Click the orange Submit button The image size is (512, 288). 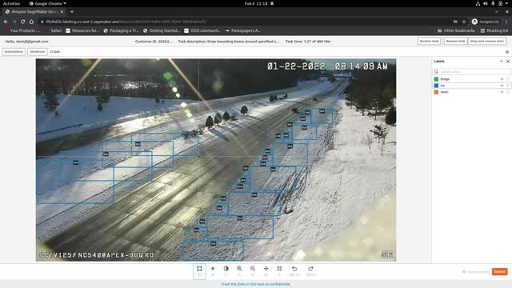[499, 272]
